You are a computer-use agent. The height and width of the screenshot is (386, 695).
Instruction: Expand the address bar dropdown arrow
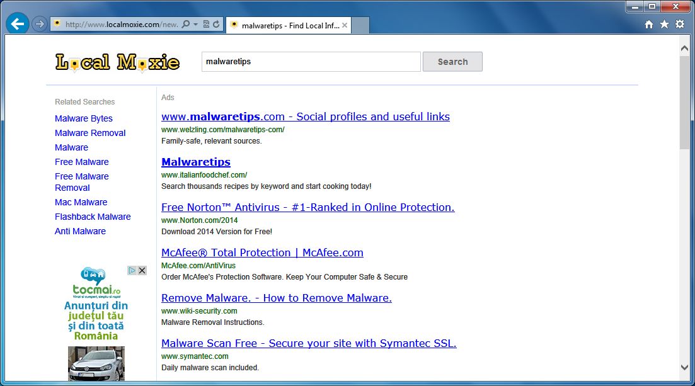point(195,25)
